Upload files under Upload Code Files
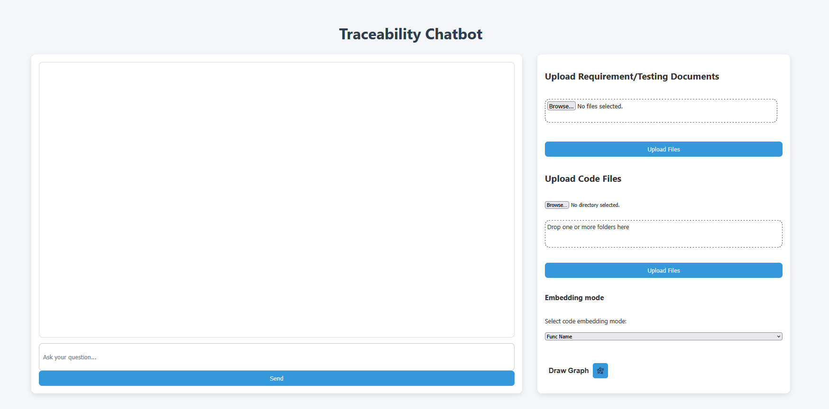The width and height of the screenshot is (829, 409). pos(663,270)
